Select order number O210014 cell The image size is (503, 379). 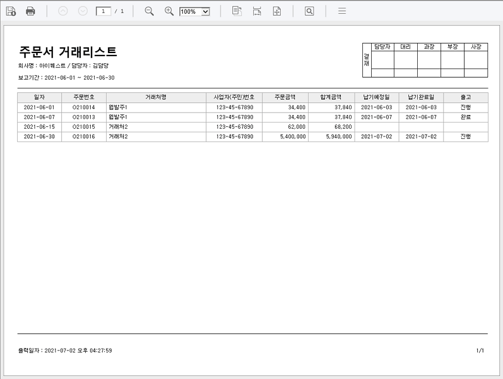pyautogui.click(x=84, y=107)
